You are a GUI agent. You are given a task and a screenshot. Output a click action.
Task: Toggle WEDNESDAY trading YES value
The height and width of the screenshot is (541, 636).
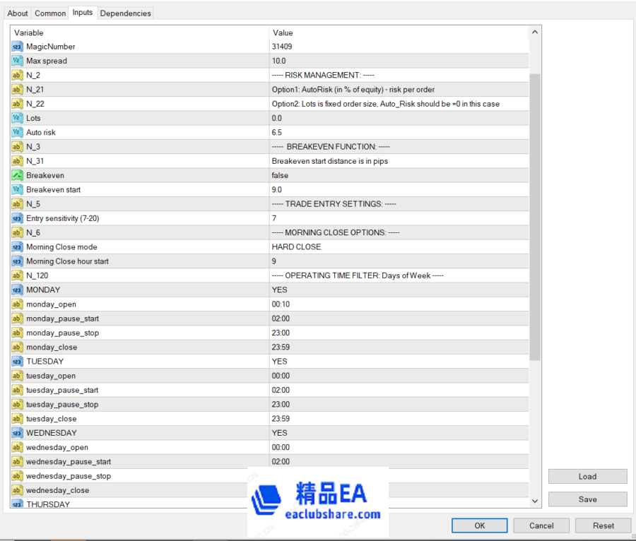pos(279,433)
